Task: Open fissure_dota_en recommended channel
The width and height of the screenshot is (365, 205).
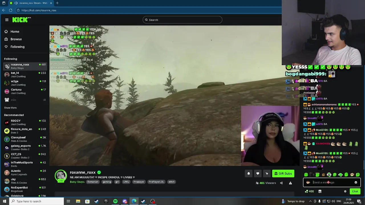Action: pos(25,131)
